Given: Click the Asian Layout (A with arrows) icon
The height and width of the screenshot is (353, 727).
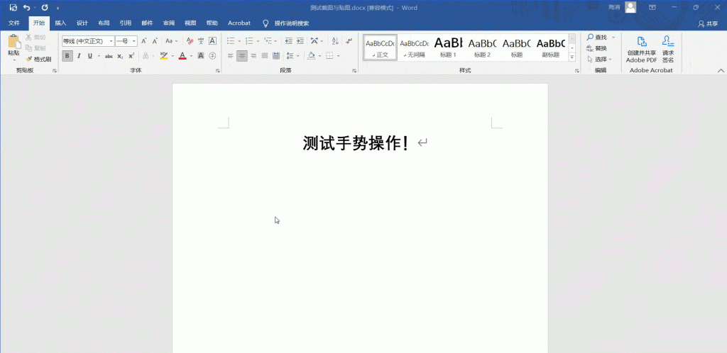Looking at the screenshot, I should 315,41.
